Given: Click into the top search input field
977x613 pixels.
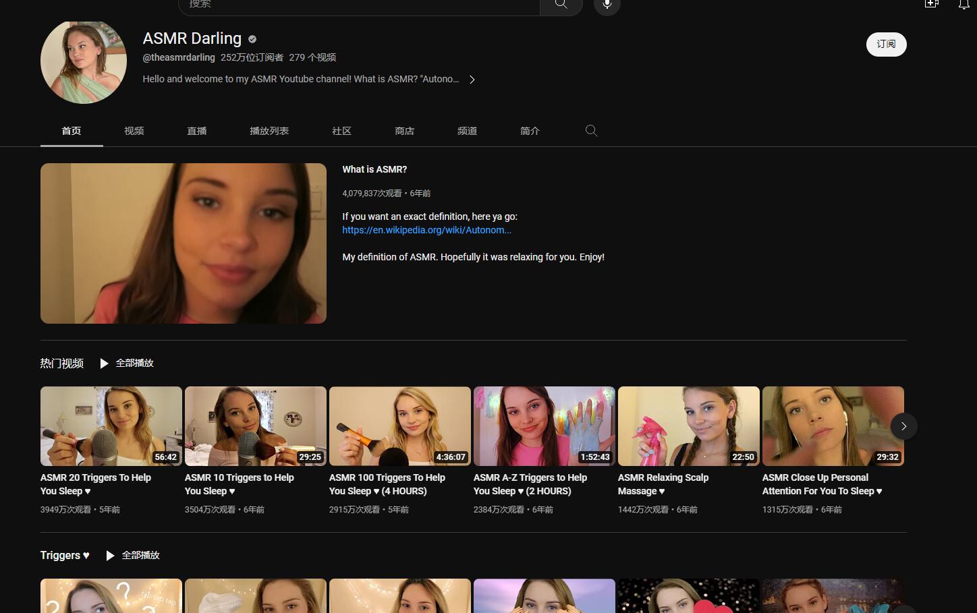Looking at the screenshot, I should pyautogui.click(x=359, y=5).
